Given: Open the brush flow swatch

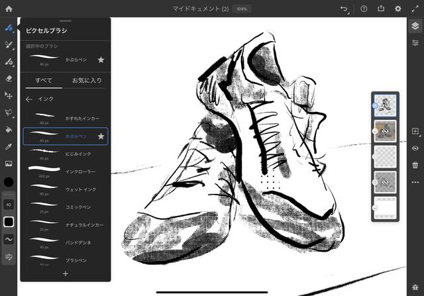Looking at the screenshot, I should [9, 222].
